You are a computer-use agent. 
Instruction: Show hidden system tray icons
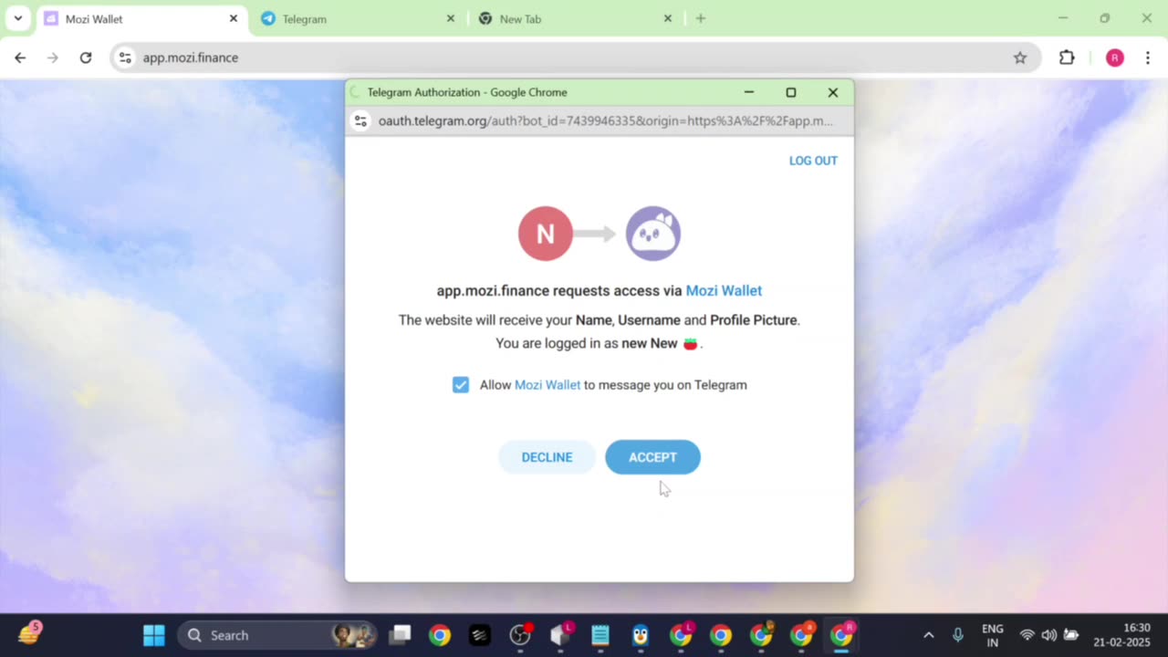coord(929,635)
